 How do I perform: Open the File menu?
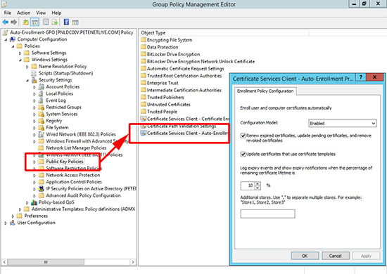(8, 13)
